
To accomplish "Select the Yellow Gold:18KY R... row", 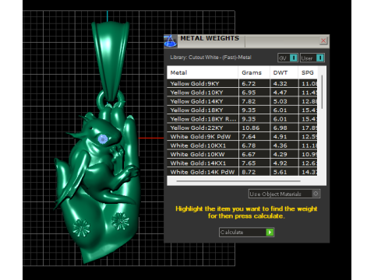I will (242, 119).
